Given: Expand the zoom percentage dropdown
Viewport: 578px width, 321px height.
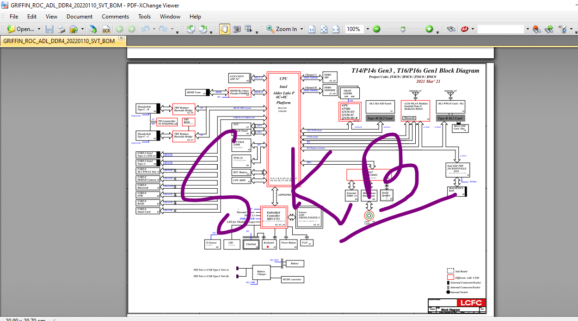Looking at the screenshot, I should [368, 29].
